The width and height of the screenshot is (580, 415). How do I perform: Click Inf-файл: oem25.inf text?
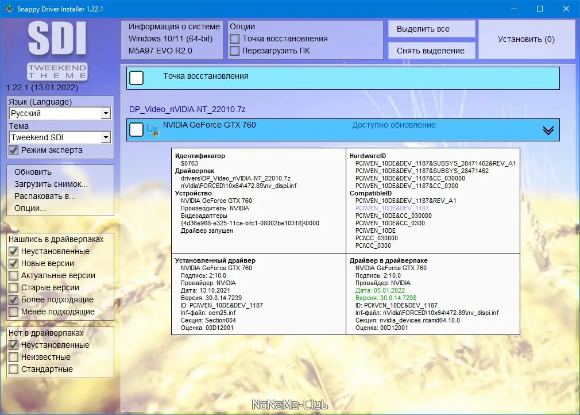click(x=208, y=313)
